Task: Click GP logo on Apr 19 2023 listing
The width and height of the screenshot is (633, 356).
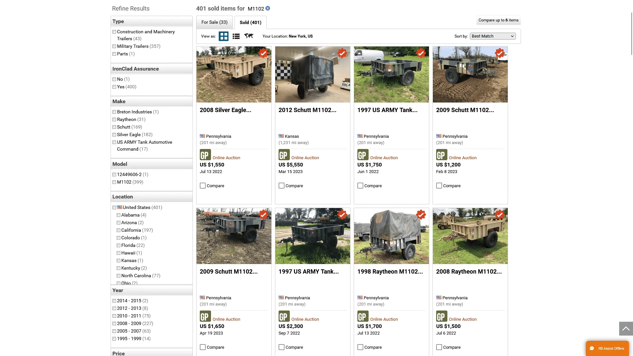Action: pos(205,316)
